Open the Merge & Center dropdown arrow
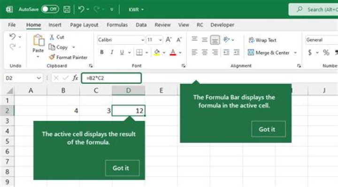Image resolution: width=338 pixels, height=187 pixels. [296, 52]
